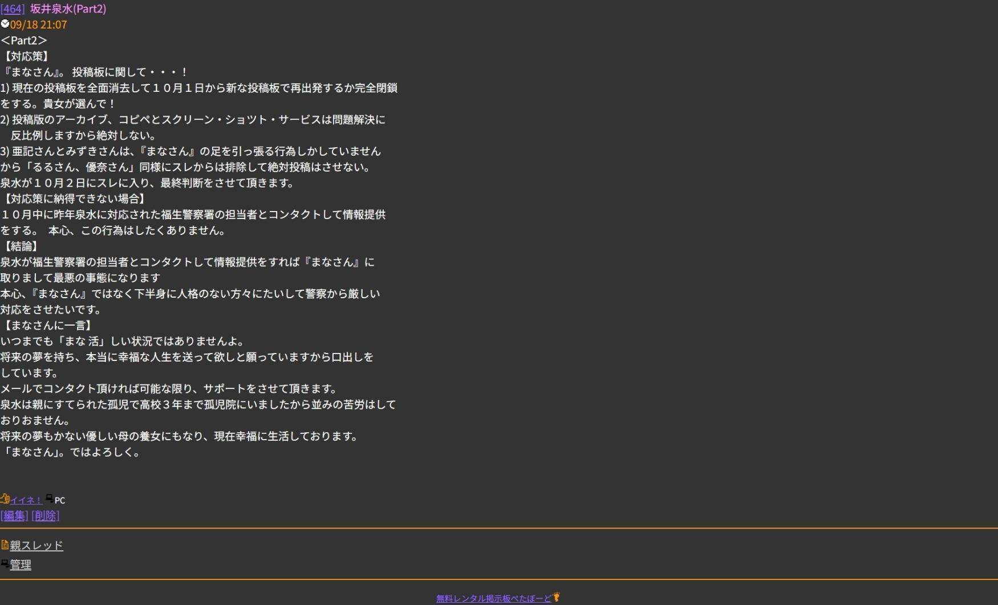
Task: Delete the post with the 削除 link
Action: coord(45,515)
